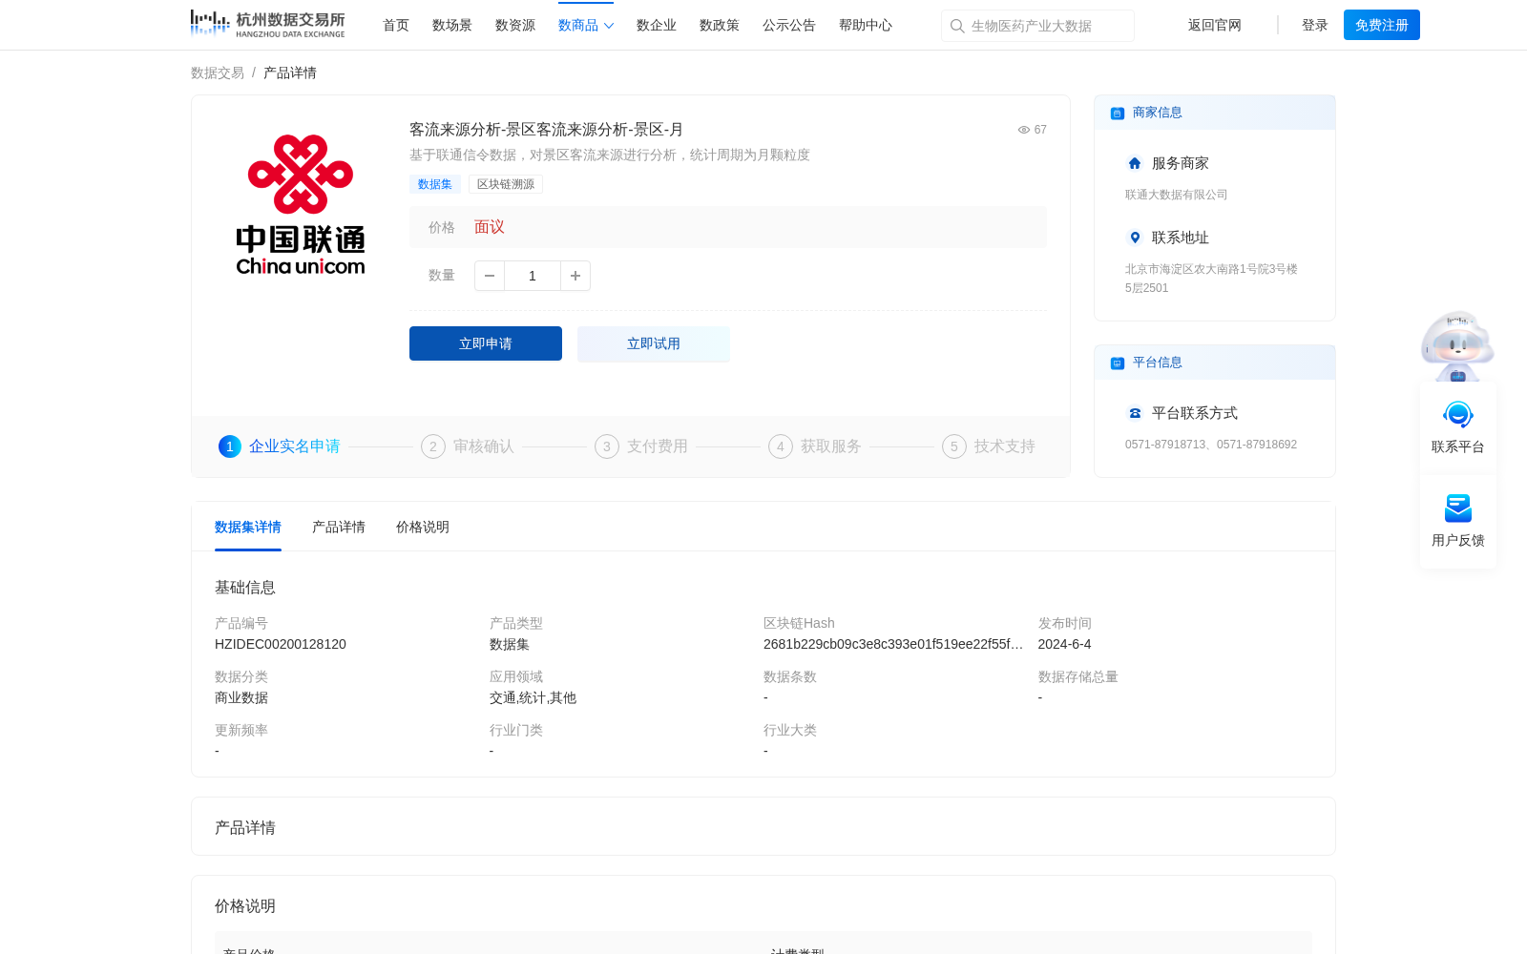Click the 平台信息 panel header icon
Image resolution: width=1527 pixels, height=954 pixels.
(1118, 363)
